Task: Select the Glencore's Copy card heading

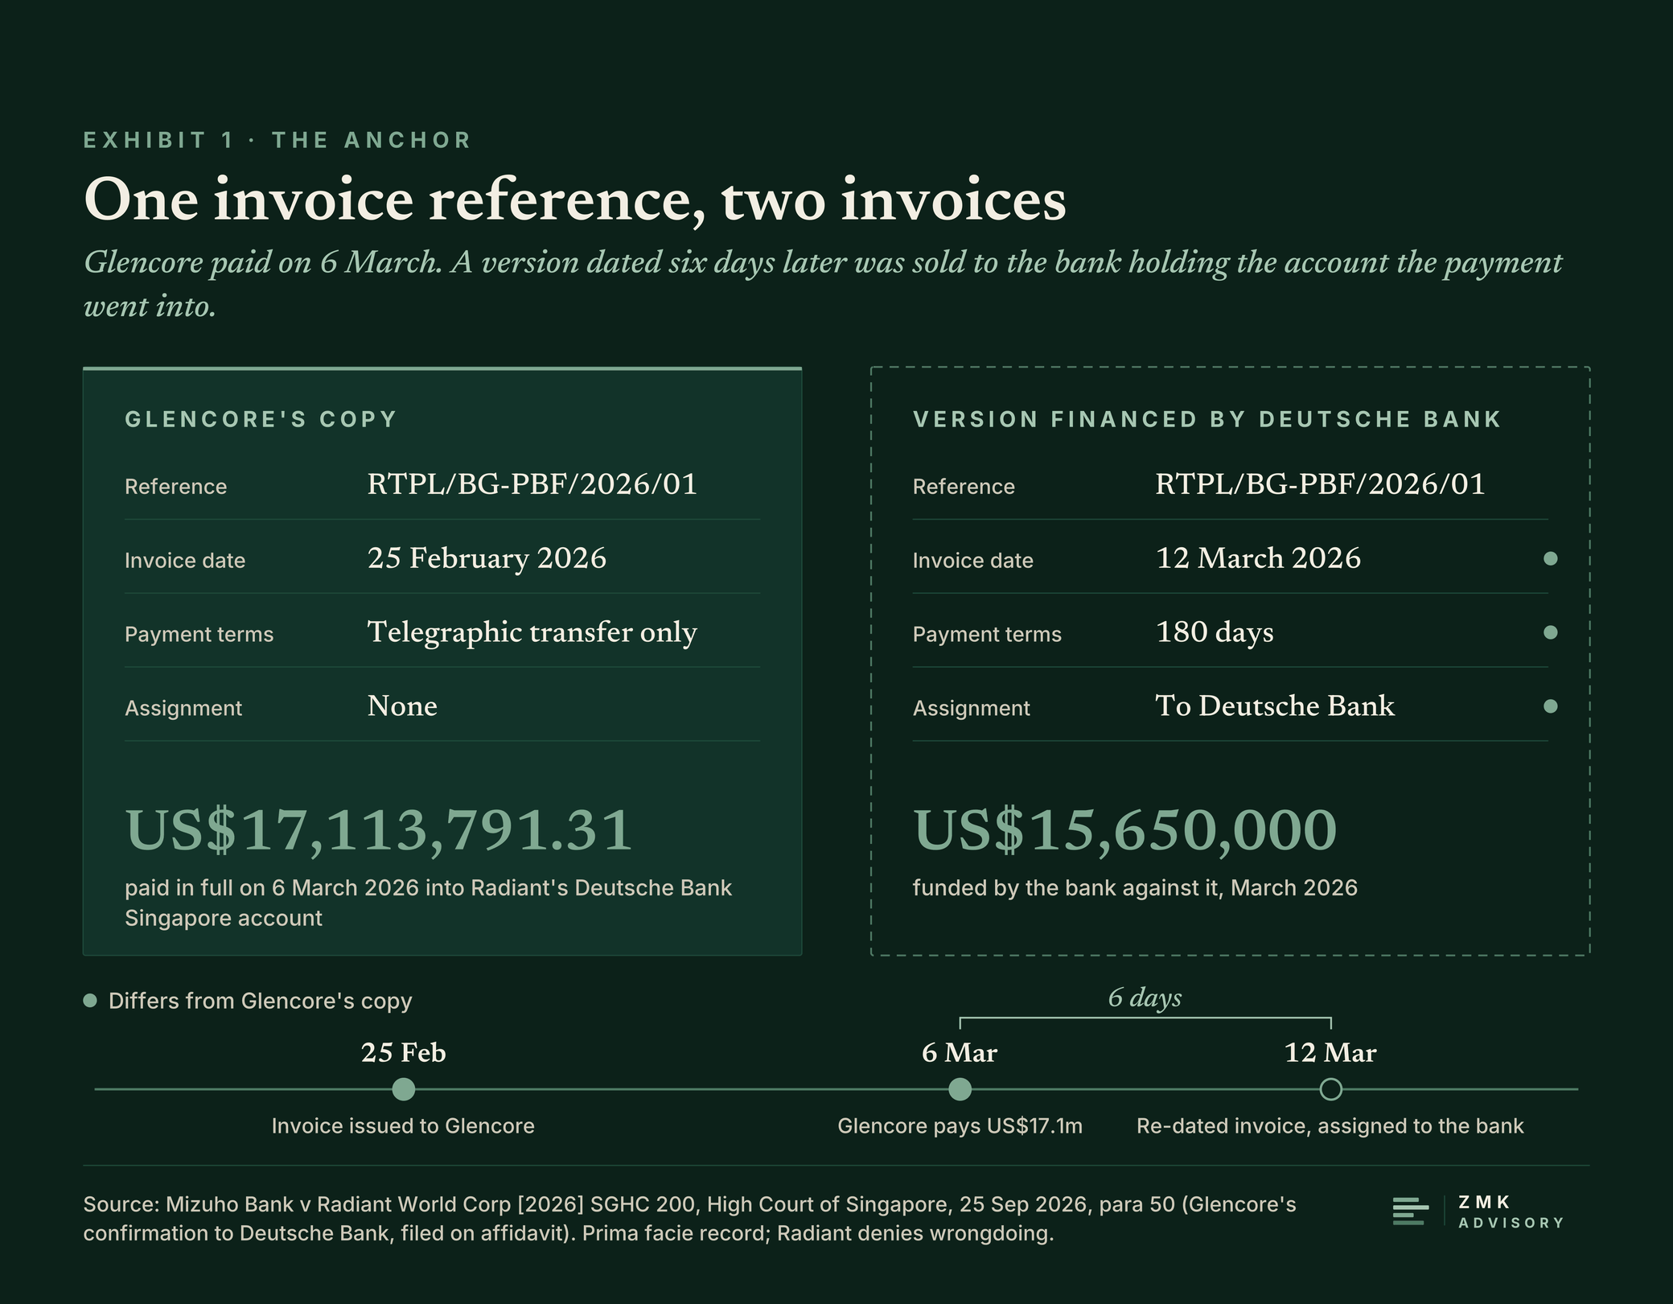Action: point(261,419)
